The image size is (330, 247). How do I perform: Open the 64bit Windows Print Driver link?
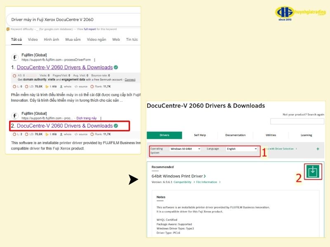point(179,176)
